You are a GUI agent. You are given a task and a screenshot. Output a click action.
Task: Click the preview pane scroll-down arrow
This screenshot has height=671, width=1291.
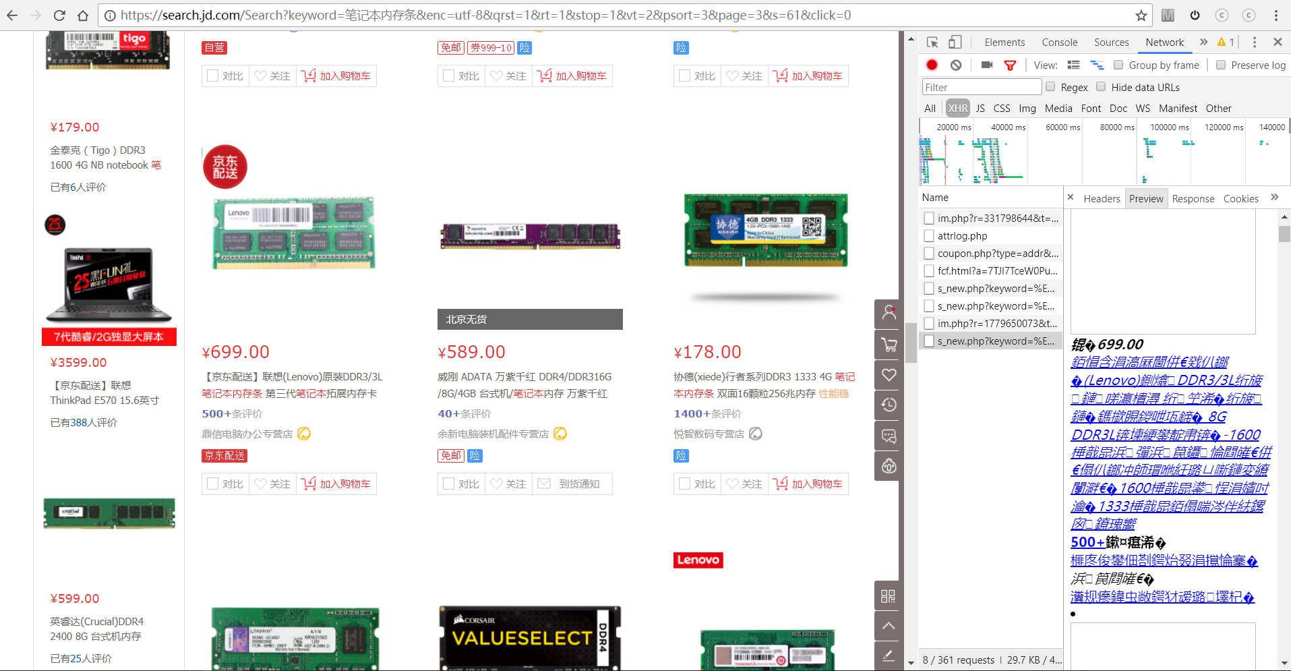pyautogui.click(x=1284, y=663)
